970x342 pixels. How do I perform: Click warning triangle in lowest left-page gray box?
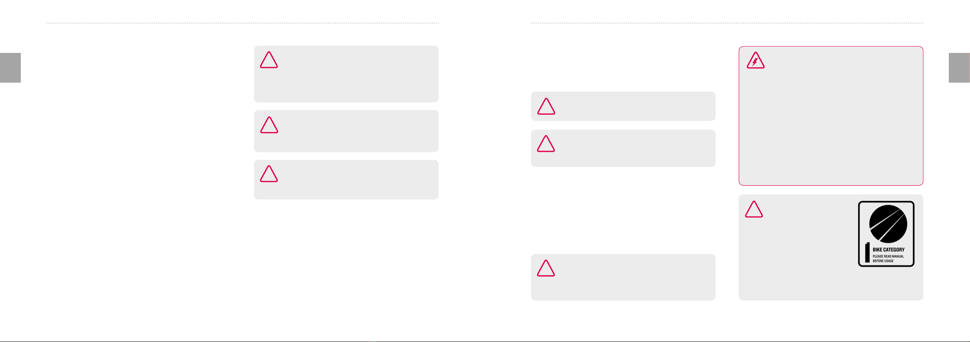pyautogui.click(x=269, y=173)
